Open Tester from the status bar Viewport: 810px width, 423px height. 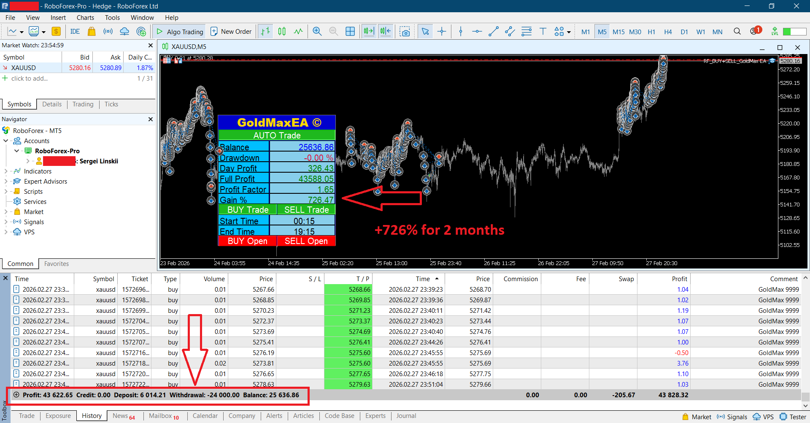pyautogui.click(x=793, y=417)
